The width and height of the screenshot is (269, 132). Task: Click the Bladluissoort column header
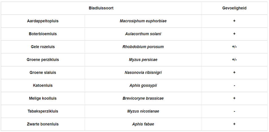tap(101, 8)
